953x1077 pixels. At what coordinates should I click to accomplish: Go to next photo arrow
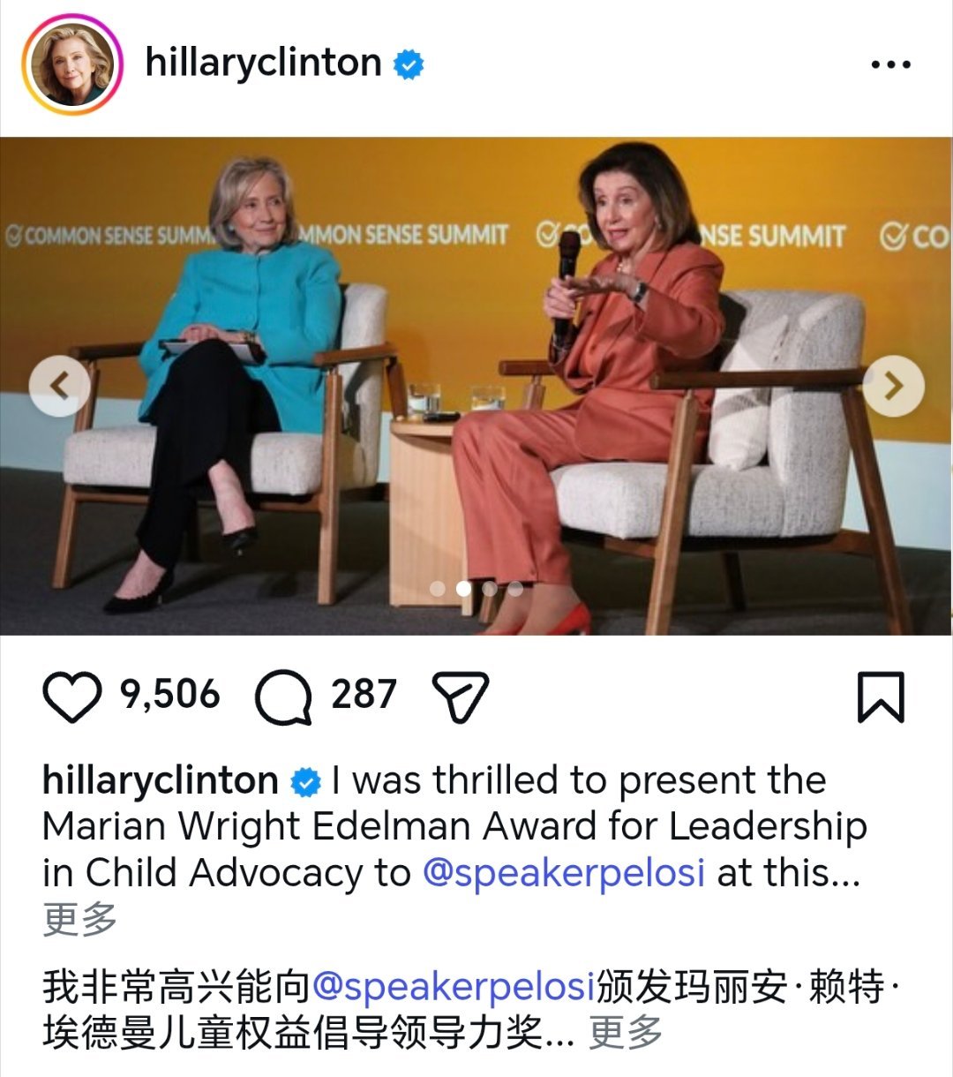[x=893, y=386]
